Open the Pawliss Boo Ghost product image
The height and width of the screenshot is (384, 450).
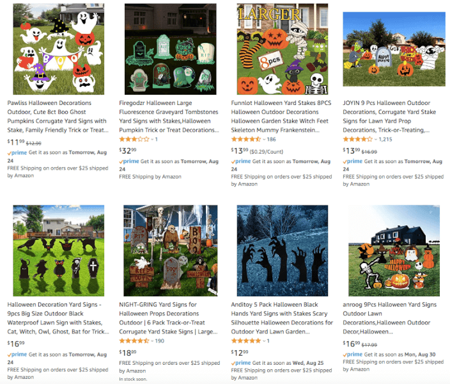(59, 49)
